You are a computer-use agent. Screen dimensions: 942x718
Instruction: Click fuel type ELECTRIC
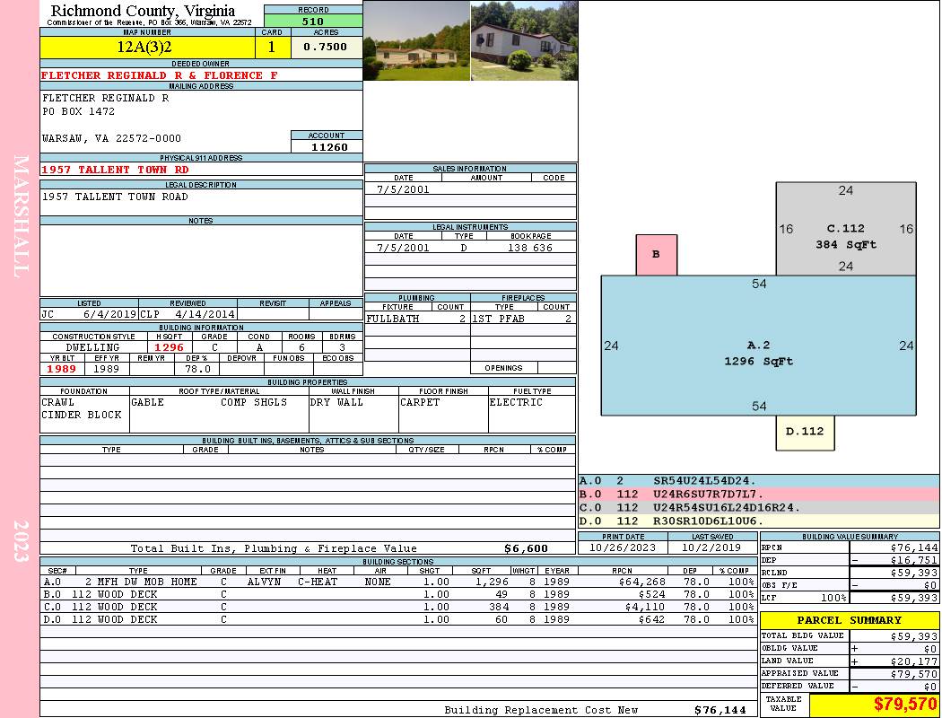tap(516, 403)
